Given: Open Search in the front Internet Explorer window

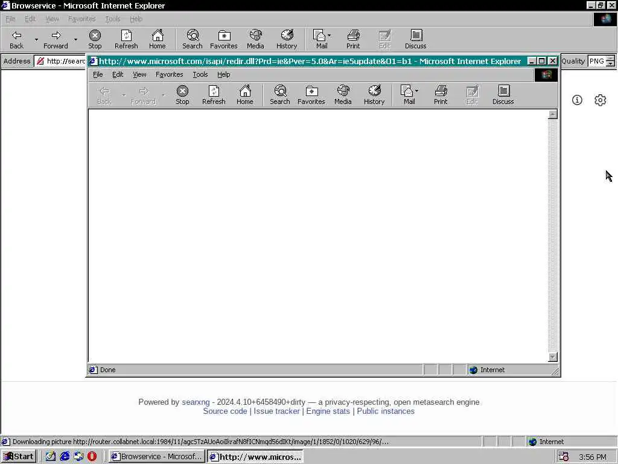Looking at the screenshot, I should 280,95.
